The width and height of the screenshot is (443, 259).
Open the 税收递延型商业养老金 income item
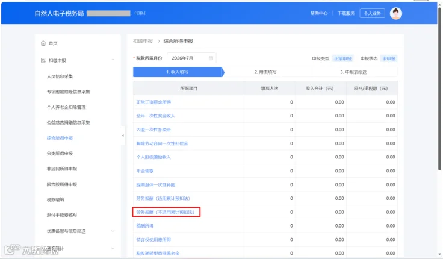pos(158,254)
